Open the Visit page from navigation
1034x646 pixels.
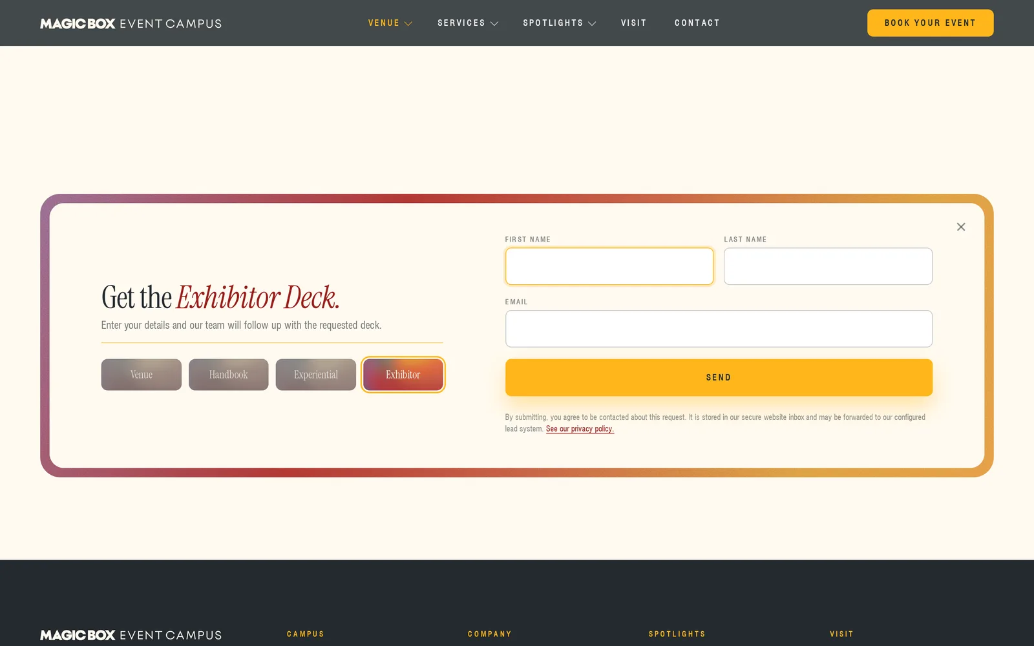point(633,23)
